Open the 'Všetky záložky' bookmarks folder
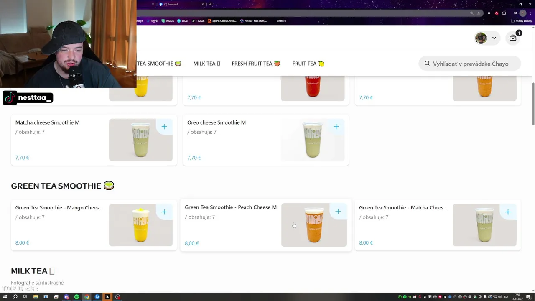Viewport: 535px width, 301px height. [521, 21]
